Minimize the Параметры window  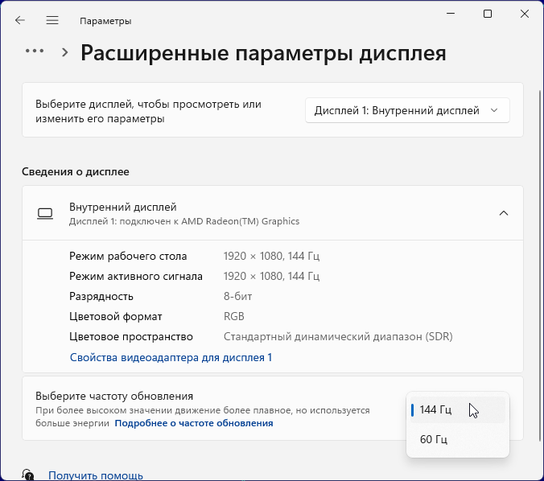tap(451, 14)
